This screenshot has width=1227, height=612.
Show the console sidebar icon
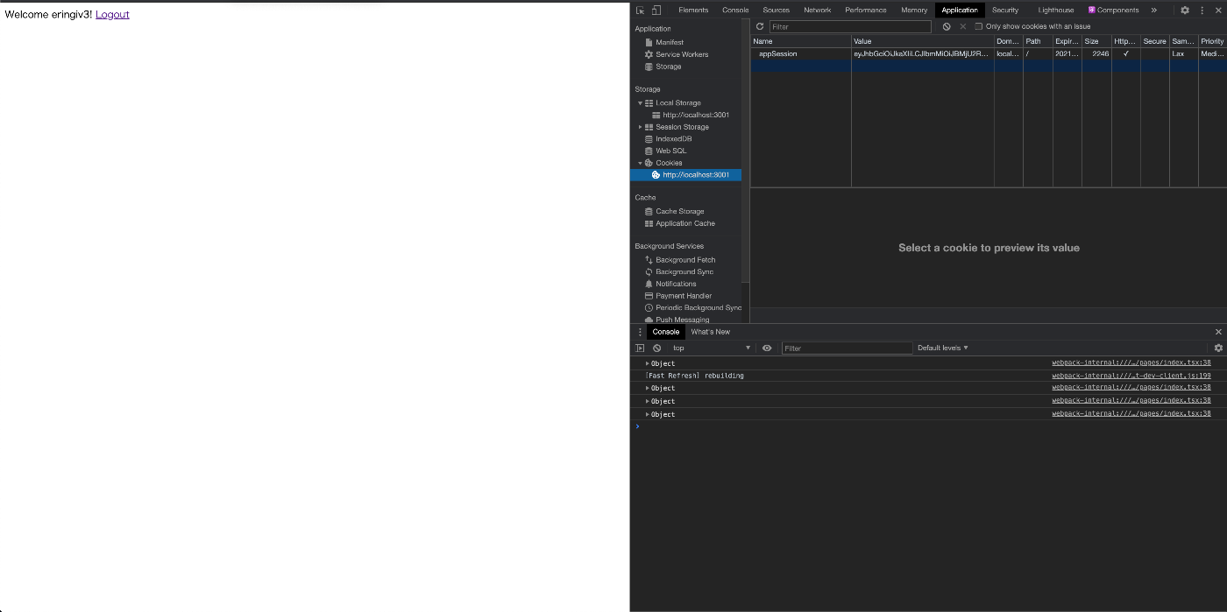pos(640,348)
